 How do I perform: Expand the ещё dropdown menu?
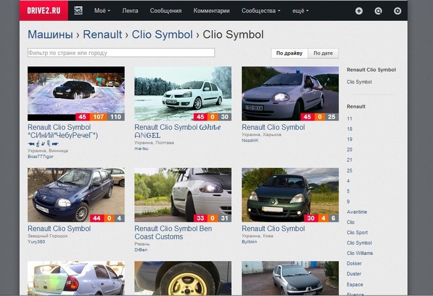(x=301, y=11)
